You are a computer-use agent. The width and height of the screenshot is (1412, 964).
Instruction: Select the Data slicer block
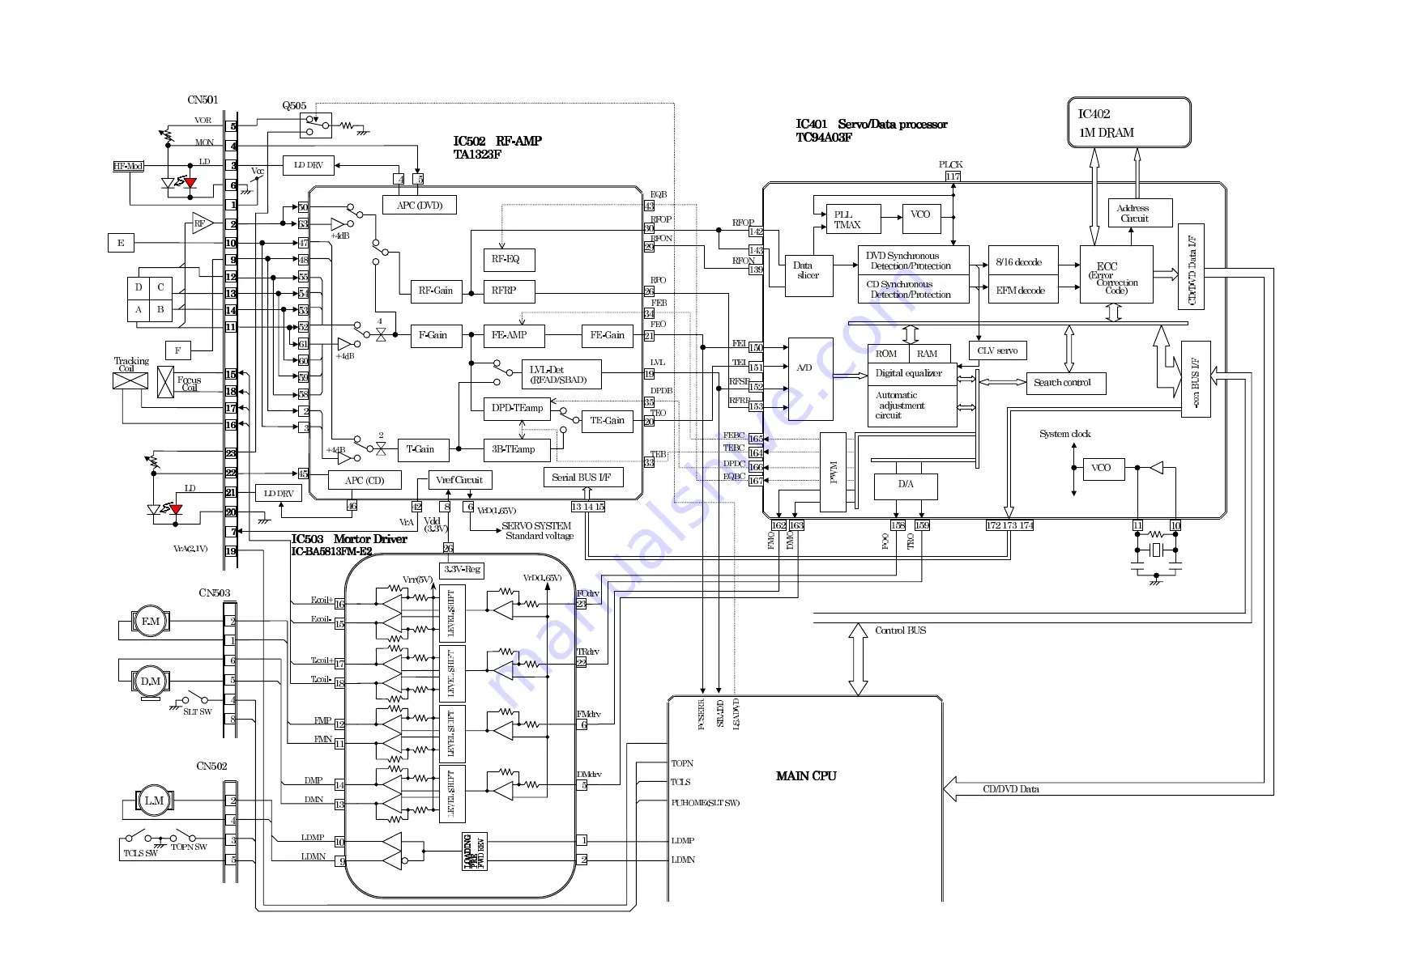[x=808, y=276]
